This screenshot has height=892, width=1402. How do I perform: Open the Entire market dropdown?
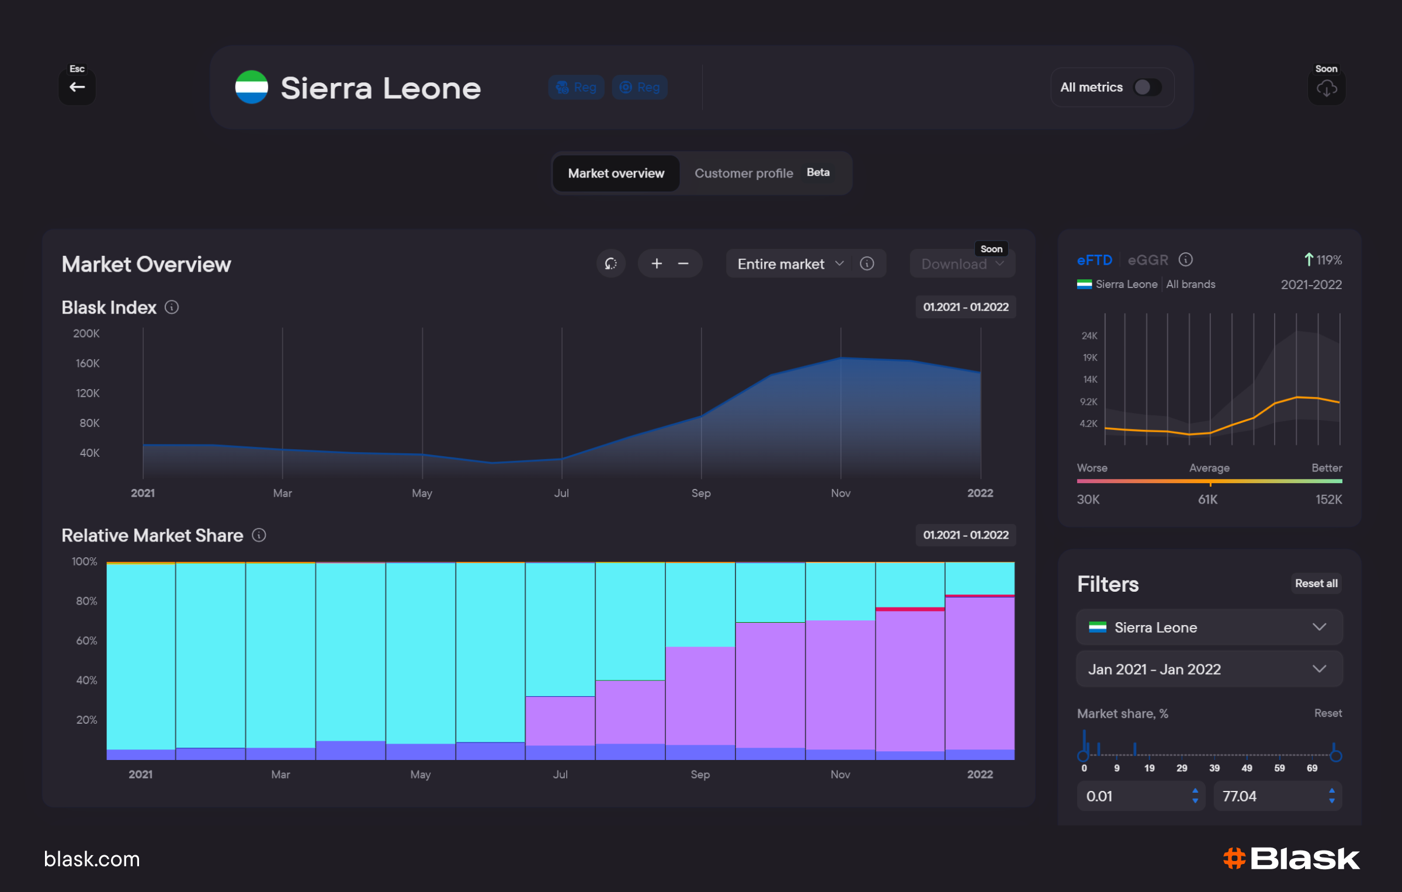(789, 264)
